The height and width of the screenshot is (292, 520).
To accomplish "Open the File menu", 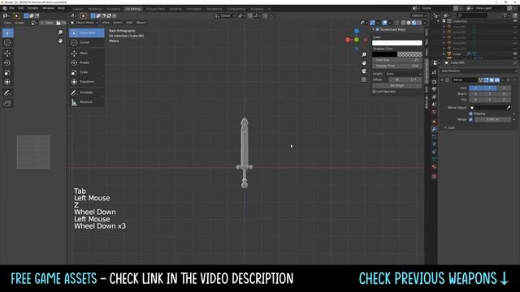I will (11, 8).
